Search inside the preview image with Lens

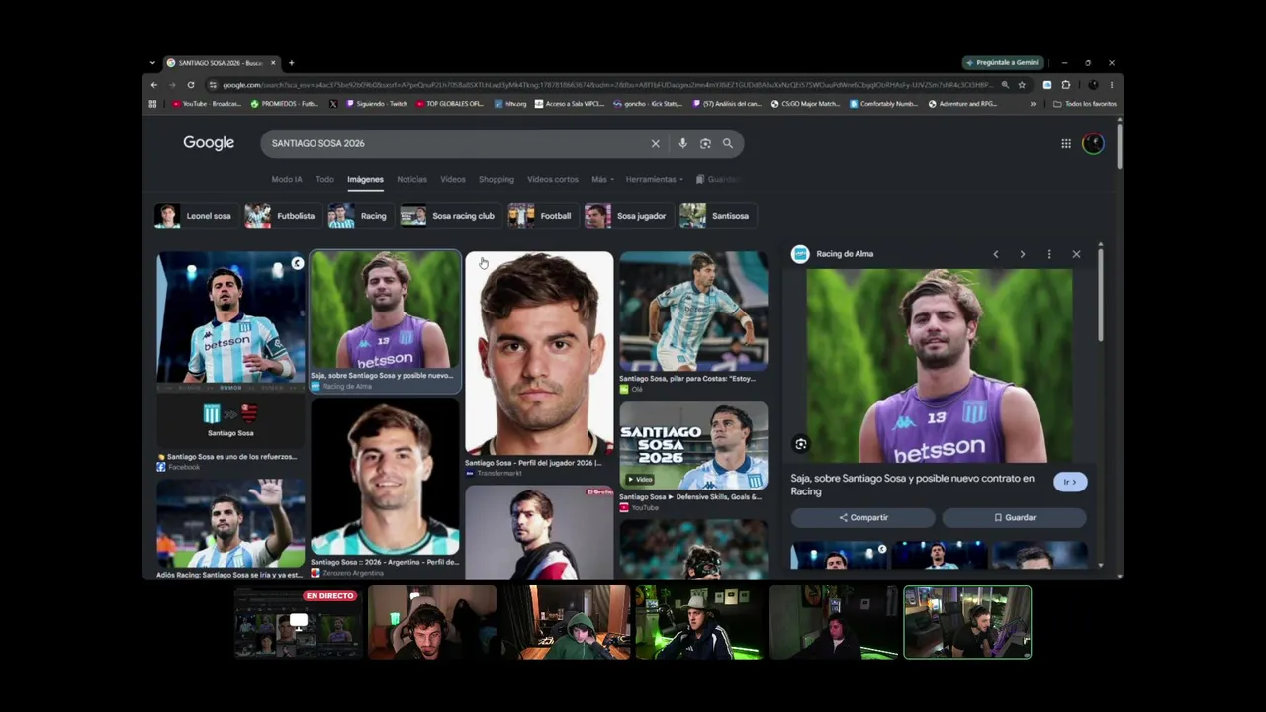801,444
